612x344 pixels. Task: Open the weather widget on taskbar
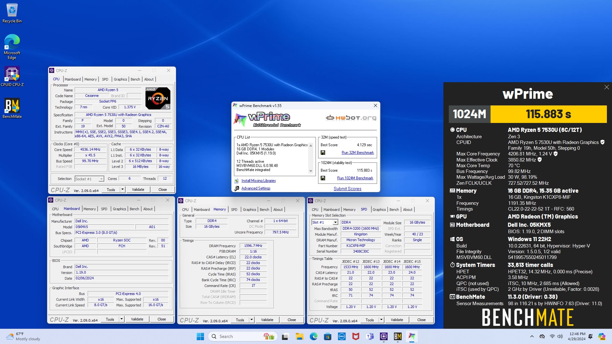click(24, 336)
